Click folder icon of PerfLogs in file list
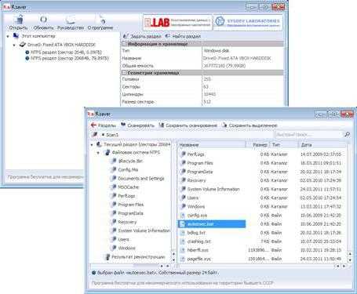This screenshot has width=357, height=294. coord(183,154)
